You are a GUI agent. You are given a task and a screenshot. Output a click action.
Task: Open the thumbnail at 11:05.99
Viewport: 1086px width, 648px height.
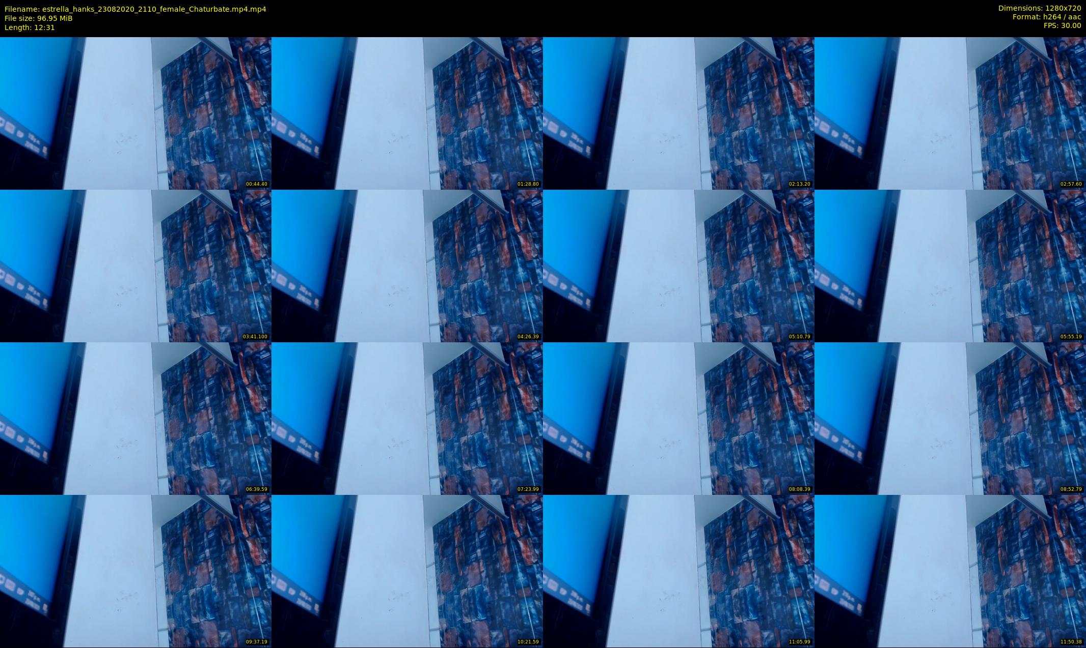[x=678, y=571]
